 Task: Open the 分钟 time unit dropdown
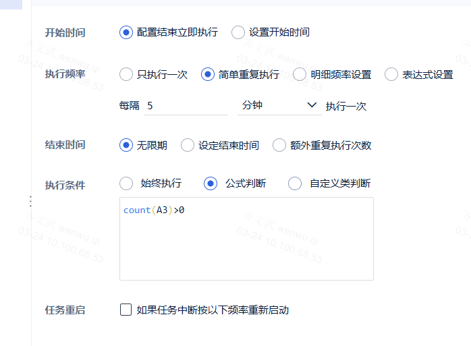tap(279, 106)
